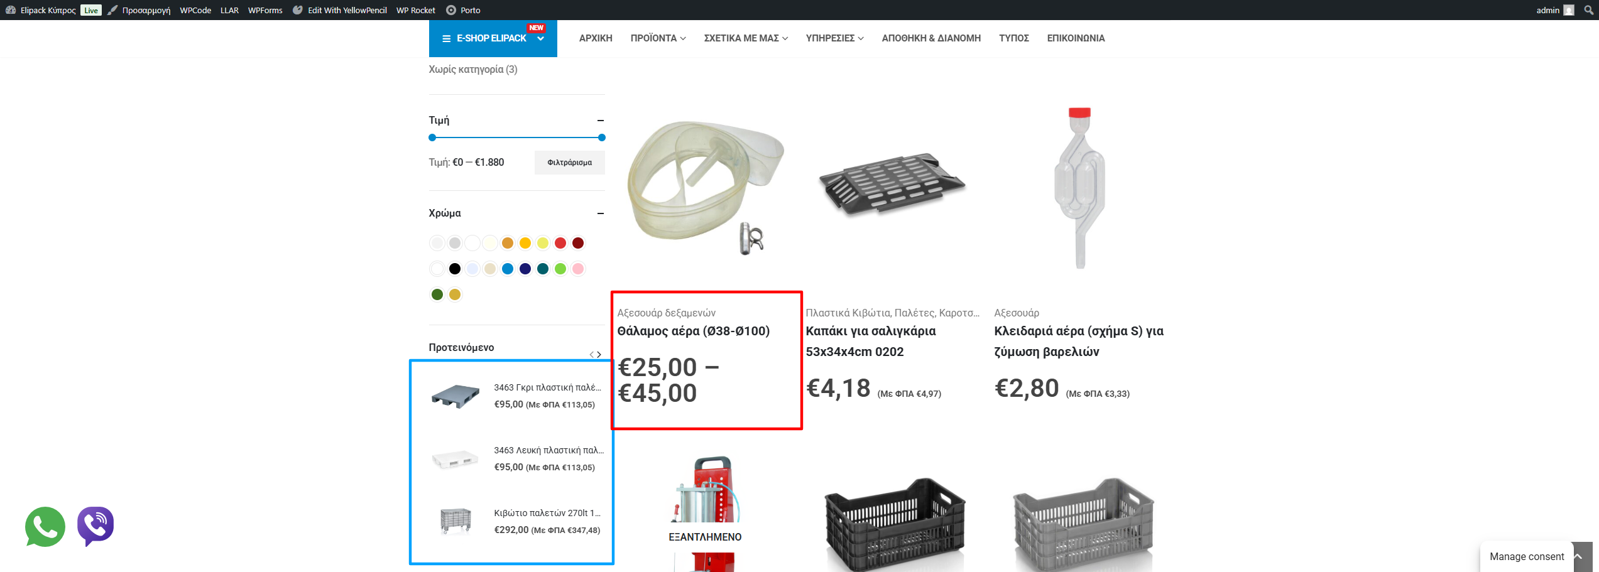Open the Viber chat icon
The width and height of the screenshot is (1599, 572).
[x=96, y=526]
